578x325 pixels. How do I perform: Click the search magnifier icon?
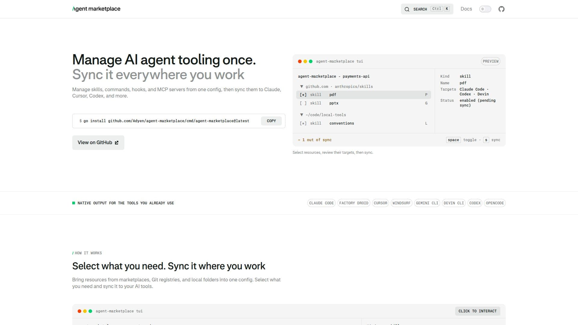tap(407, 9)
